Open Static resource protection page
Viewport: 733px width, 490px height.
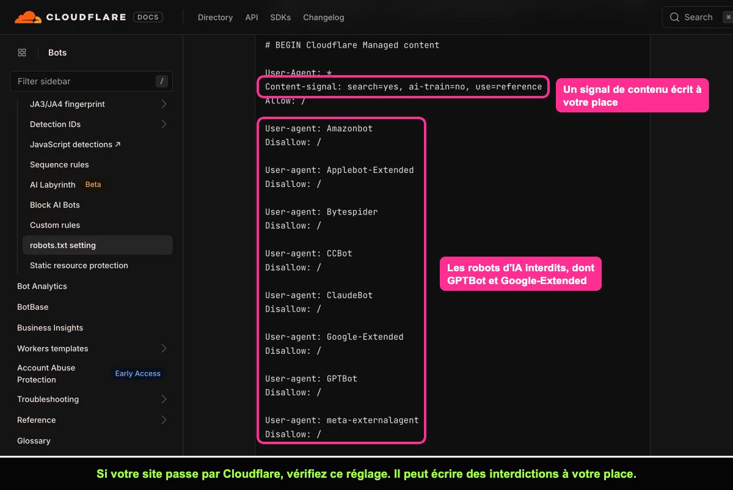pos(79,266)
